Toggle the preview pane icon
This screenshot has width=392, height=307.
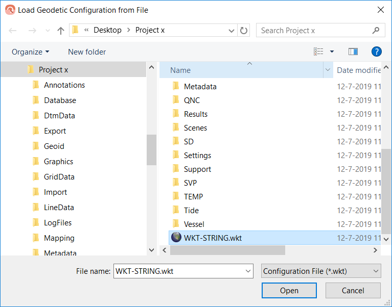tap(353, 52)
